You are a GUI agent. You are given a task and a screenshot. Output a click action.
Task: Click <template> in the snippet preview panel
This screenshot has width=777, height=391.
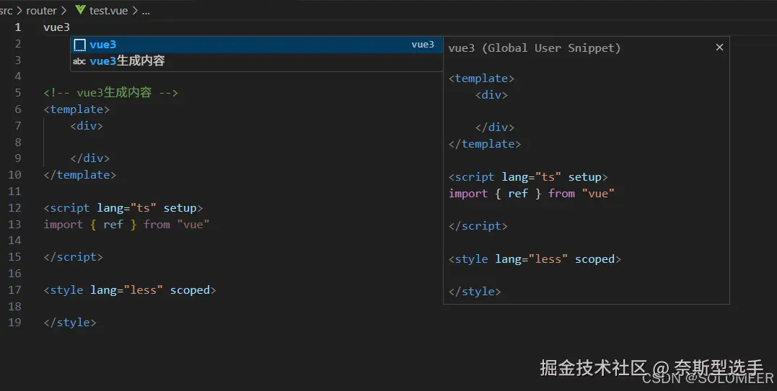pos(482,78)
